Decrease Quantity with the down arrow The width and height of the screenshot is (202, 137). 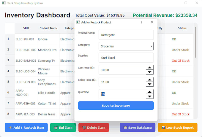(x=149, y=96)
